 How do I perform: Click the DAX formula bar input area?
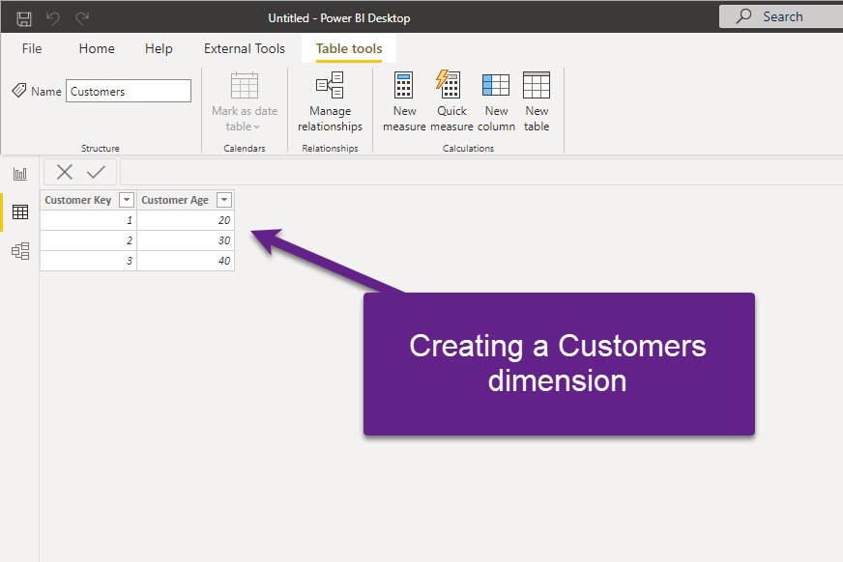point(481,172)
